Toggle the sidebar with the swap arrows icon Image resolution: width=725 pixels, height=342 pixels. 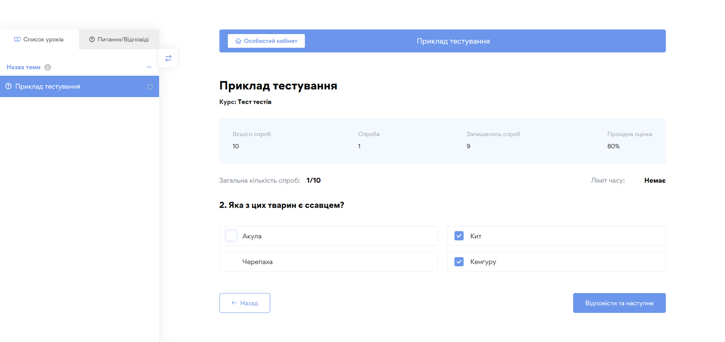coord(168,58)
